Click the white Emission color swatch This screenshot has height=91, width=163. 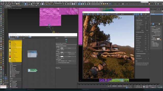62,57
